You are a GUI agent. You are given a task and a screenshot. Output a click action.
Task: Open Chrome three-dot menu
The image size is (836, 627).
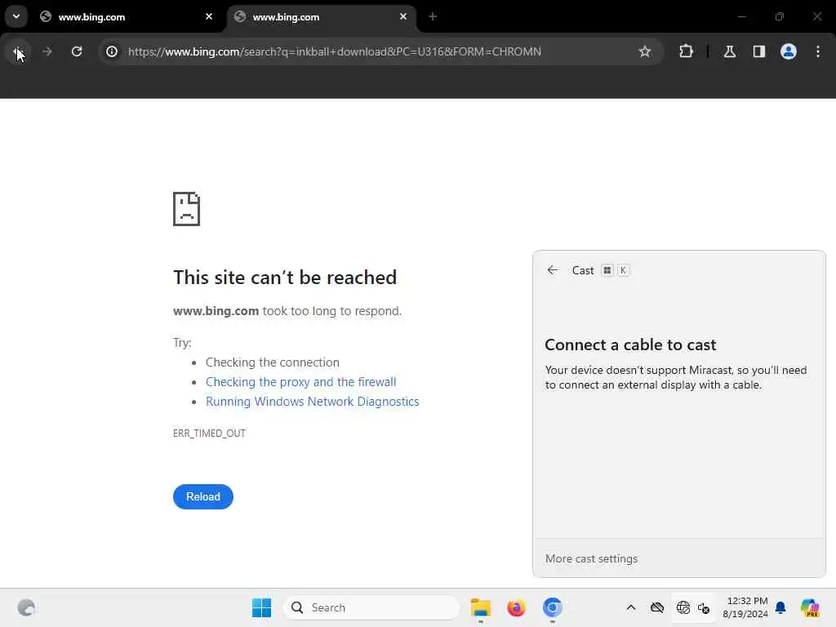coord(818,51)
